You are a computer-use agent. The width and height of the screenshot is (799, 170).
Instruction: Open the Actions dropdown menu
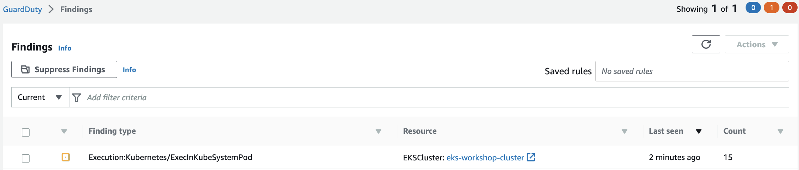(x=757, y=44)
